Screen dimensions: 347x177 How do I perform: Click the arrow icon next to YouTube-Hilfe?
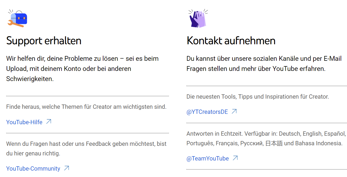(49, 122)
